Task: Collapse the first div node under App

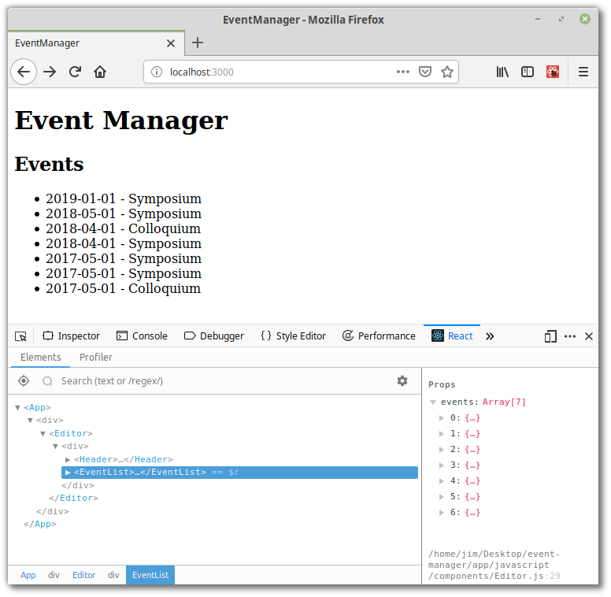Action: (x=30, y=421)
